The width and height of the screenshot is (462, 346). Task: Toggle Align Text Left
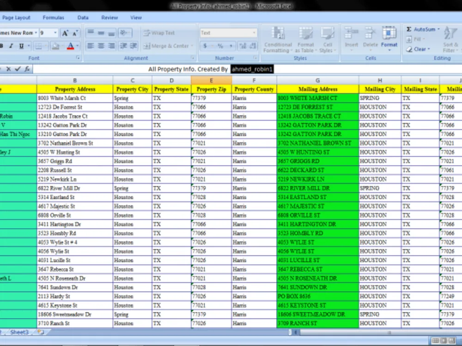tap(91, 46)
